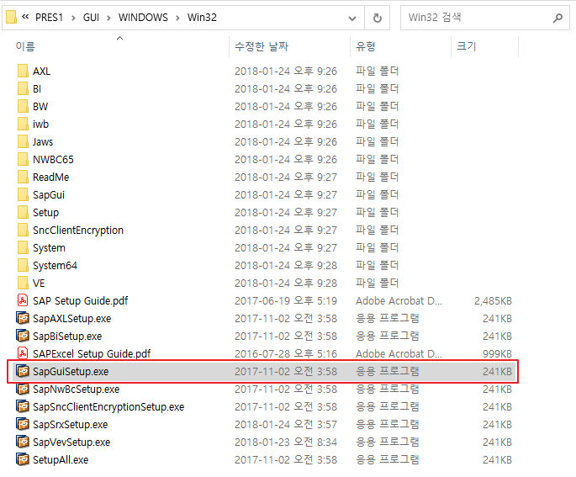The height and width of the screenshot is (477, 576).
Task: Click the SAP Setup Guide.pdf Acrobat icon
Action: (23, 300)
